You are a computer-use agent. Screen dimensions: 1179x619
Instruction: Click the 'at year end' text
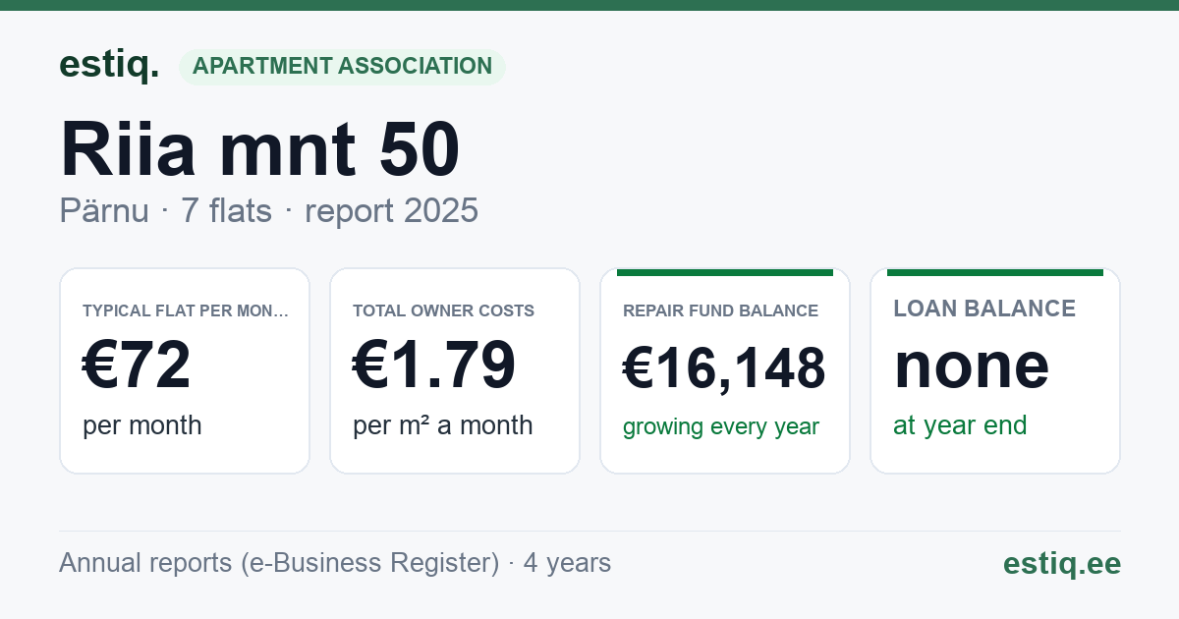click(960, 425)
